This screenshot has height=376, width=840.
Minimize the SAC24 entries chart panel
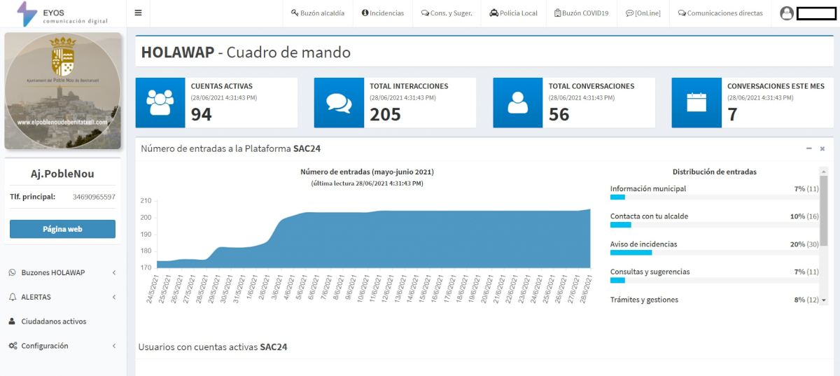coord(809,148)
